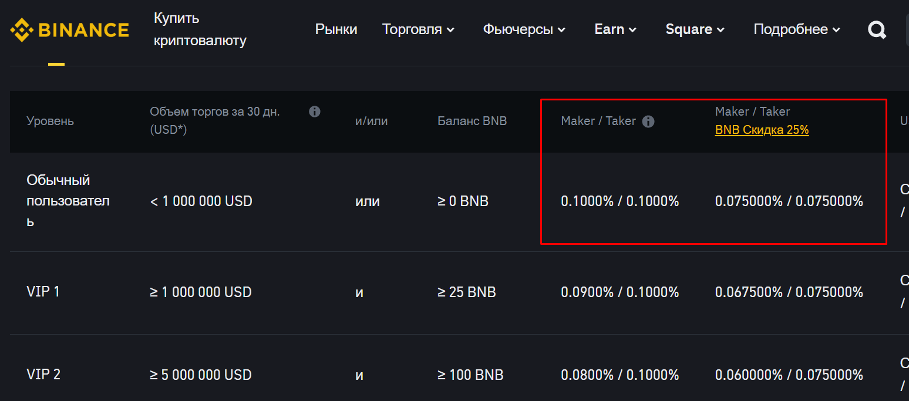Open the Торговля dropdown menu
This screenshot has height=401, width=909.
(x=418, y=29)
